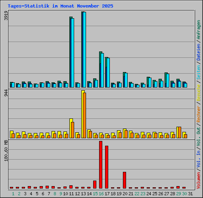The image size is (203, 198).
Task: Click day label 13 on the x-axis
Action: click(83, 194)
